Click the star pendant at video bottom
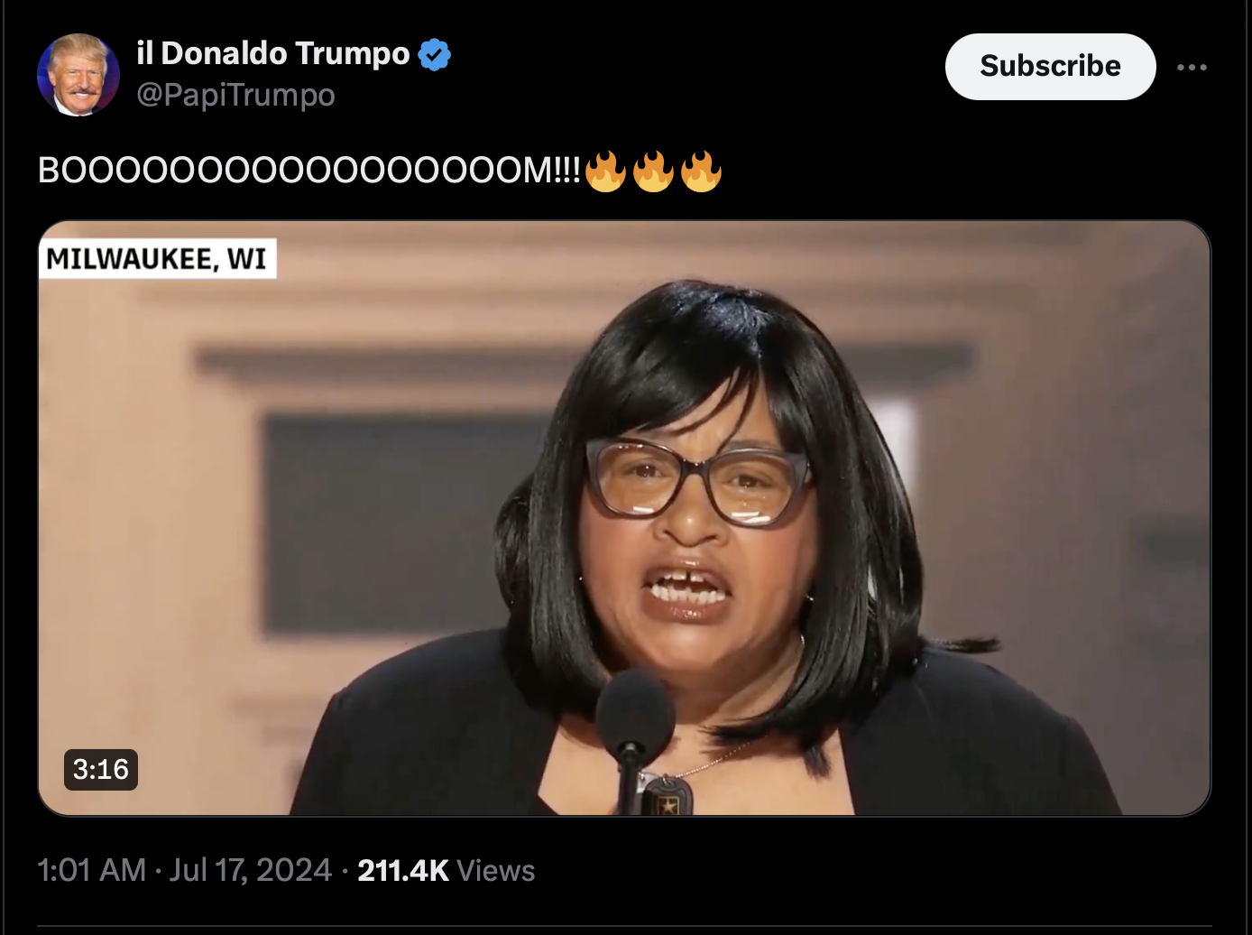The image size is (1252, 935). coord(667,798)
